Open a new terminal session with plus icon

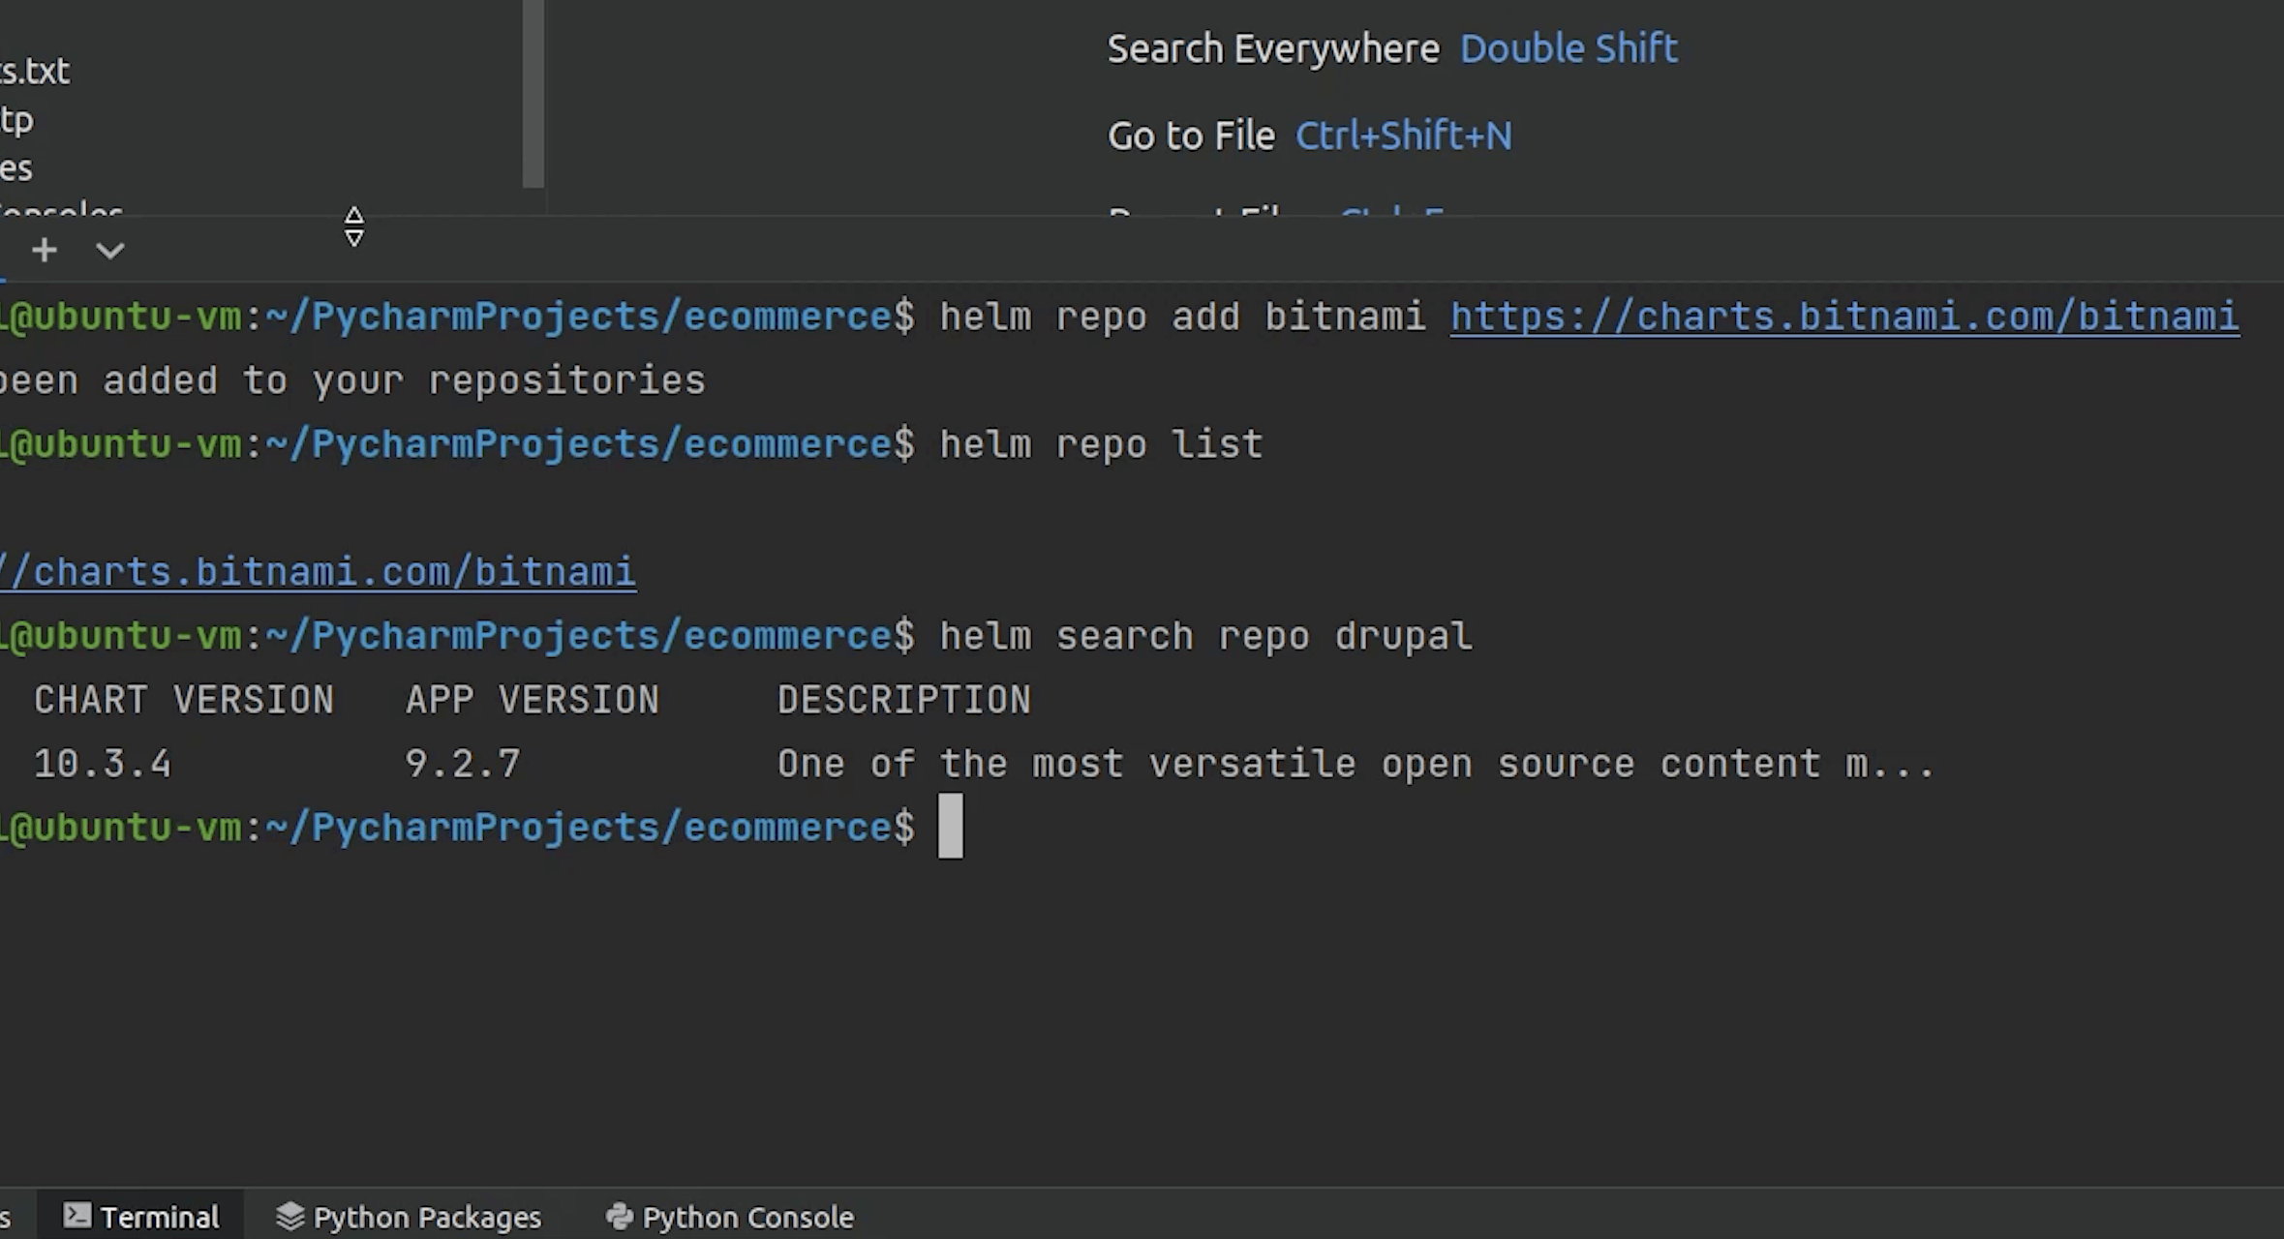tap(45, 251)
